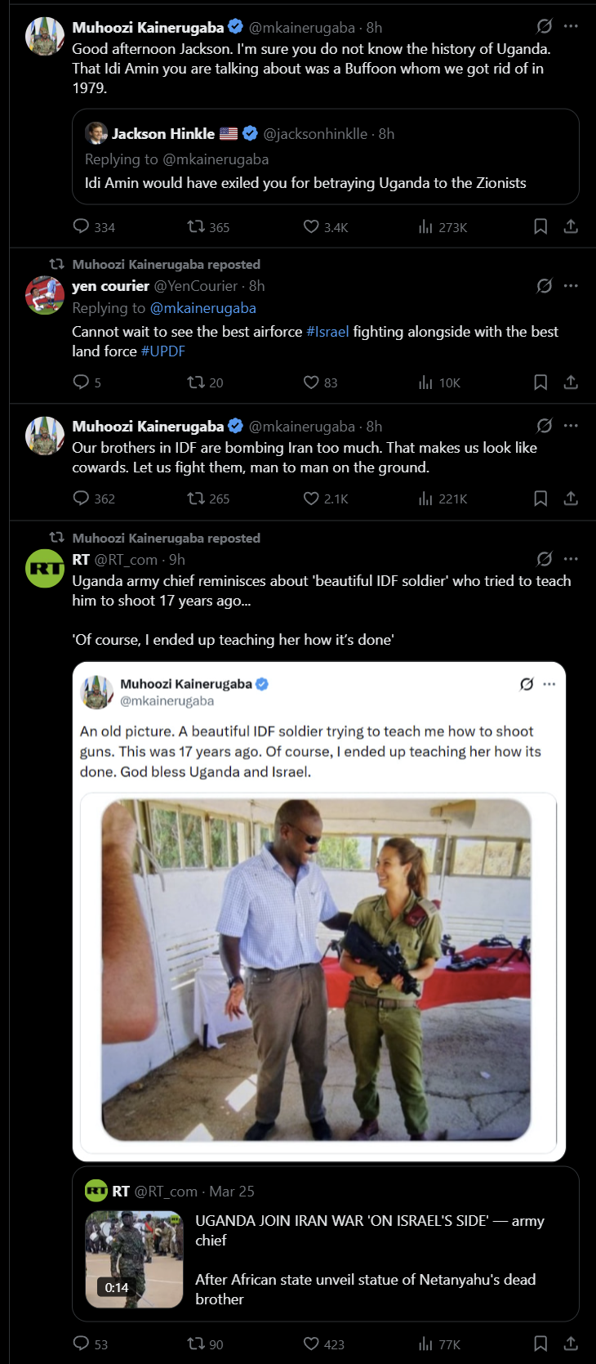596x1364 pixels.
Task: Open Grok icon on yen courier post
Action: click(544, 285)
